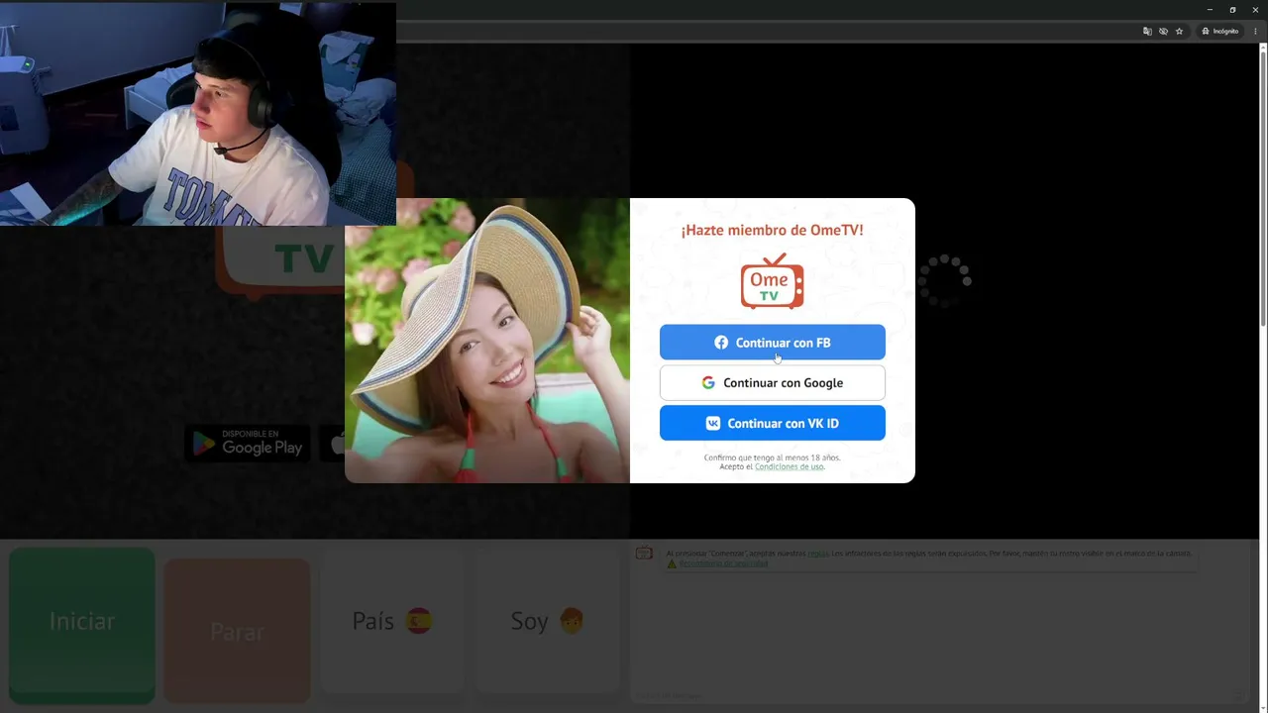Restore down the browser window

pos(1232,10)
